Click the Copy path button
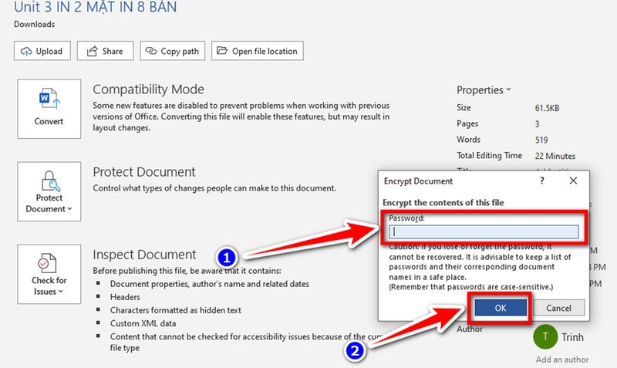Viewport: 617px width, 368px height. pos(172,51)
